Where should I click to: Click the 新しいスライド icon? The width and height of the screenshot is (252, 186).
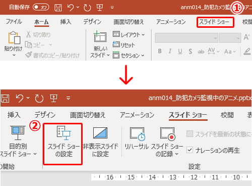100,36
